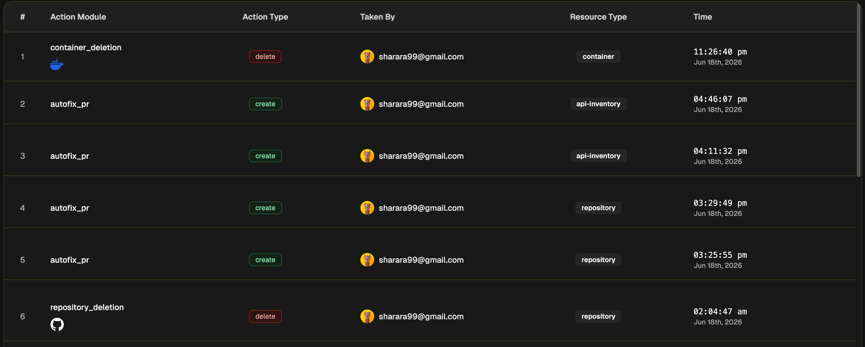Screen dimensions: 865x347
Task: Click the Docker icon under container_deletion
Action: pyautogui.click(x=57, y=64)
